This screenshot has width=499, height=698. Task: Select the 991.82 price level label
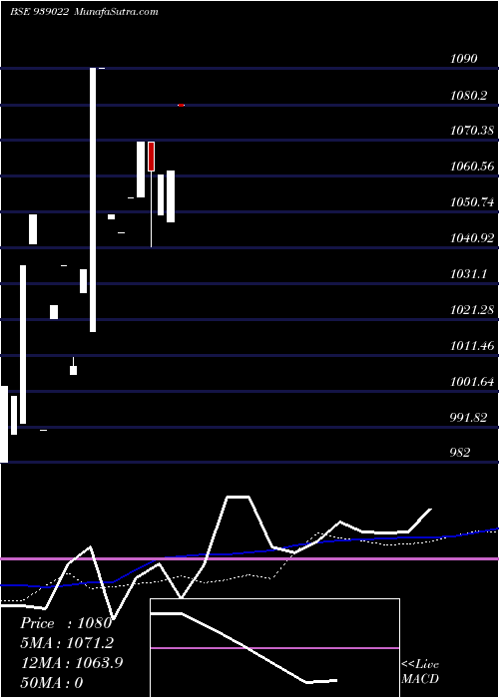468,418
